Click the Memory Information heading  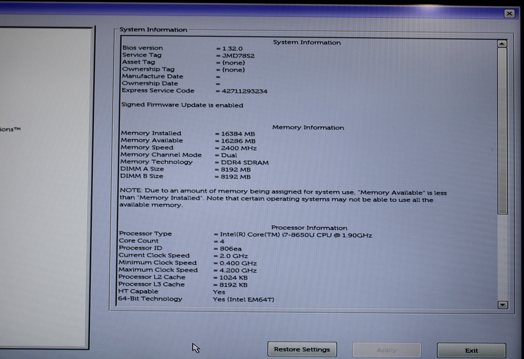coord(308,128)
